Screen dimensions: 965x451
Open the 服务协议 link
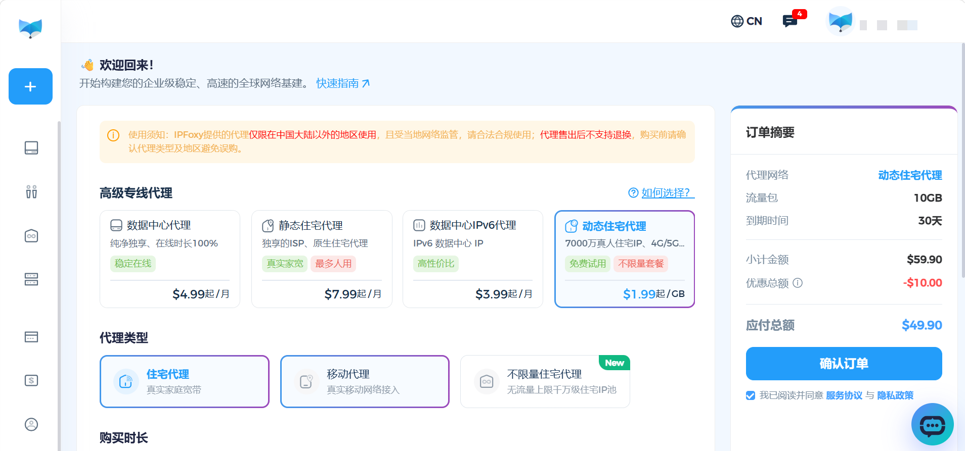844,395
